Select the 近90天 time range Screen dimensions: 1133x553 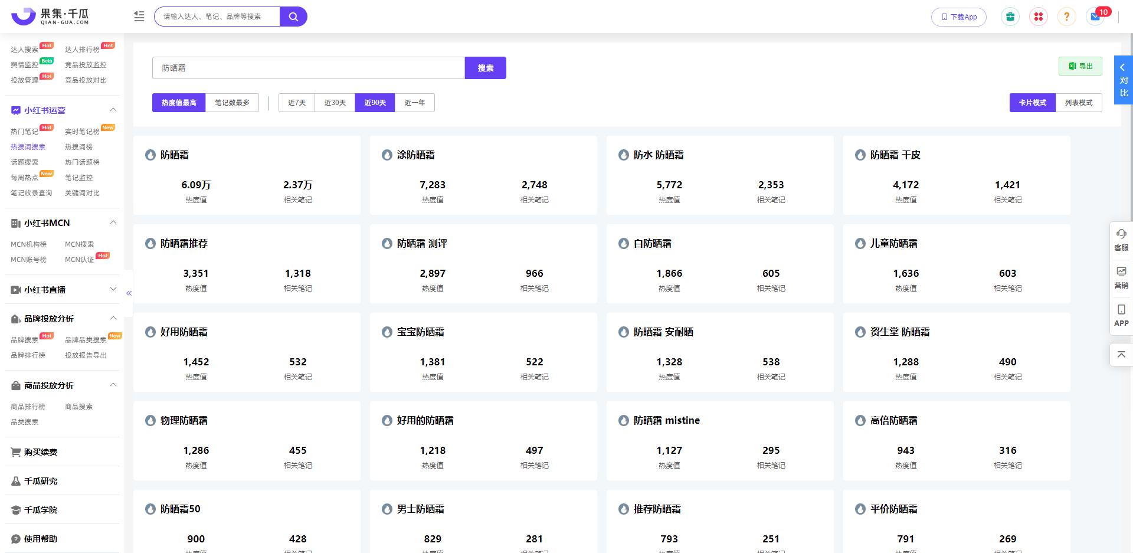click(x=375, y=103)
